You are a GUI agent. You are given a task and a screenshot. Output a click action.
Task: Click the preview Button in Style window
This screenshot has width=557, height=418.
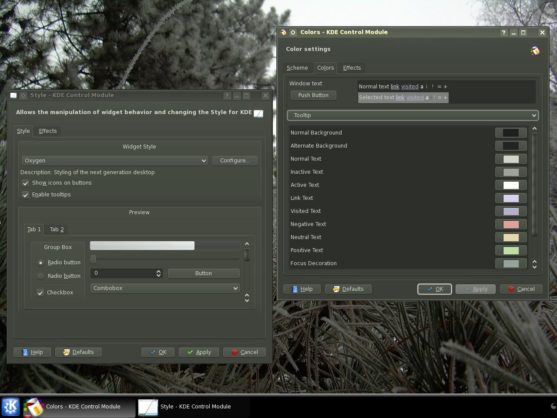pos(204,273)
